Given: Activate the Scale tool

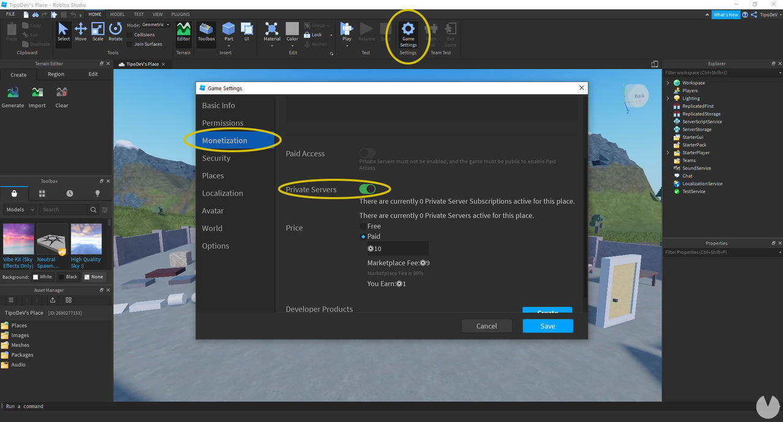Looking at the screenshot, I should (98, 32).
